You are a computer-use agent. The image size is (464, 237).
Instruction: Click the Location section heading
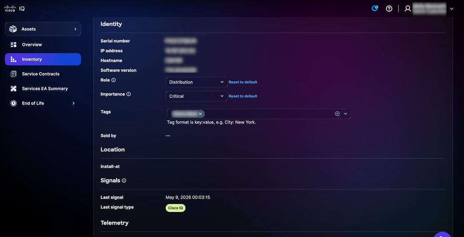pos(112,150)
